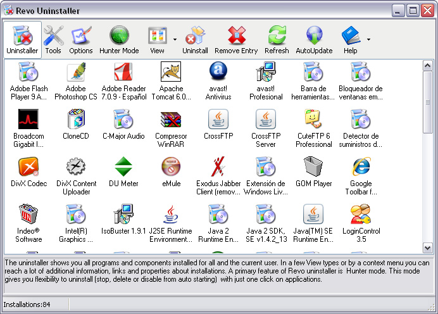
Task: Open the Options dialog
Action: point(81,40)
